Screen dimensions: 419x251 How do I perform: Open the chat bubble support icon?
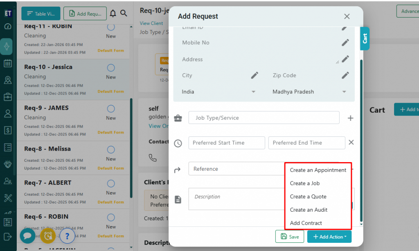27,236
